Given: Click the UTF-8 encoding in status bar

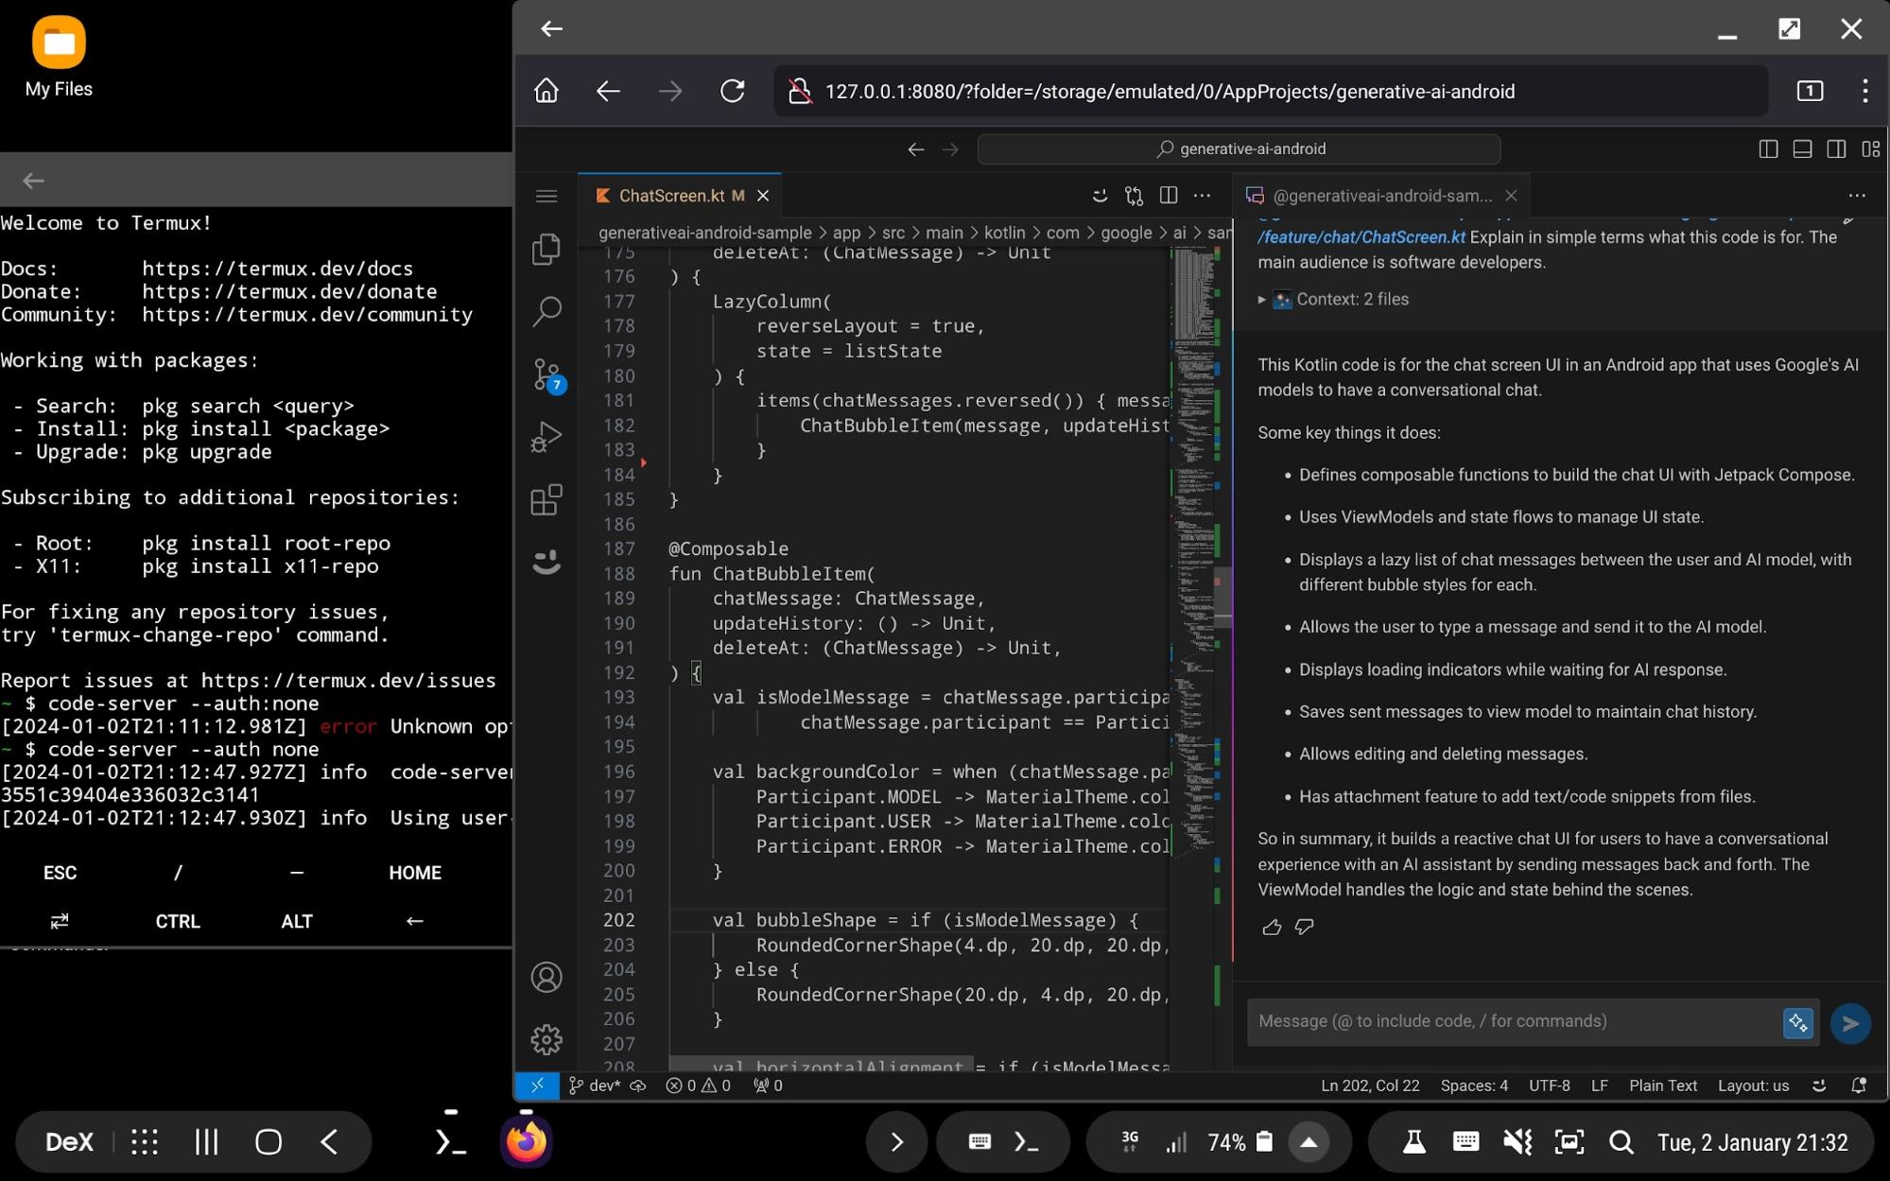Looking at the screenshot, I should 1550,1085.
